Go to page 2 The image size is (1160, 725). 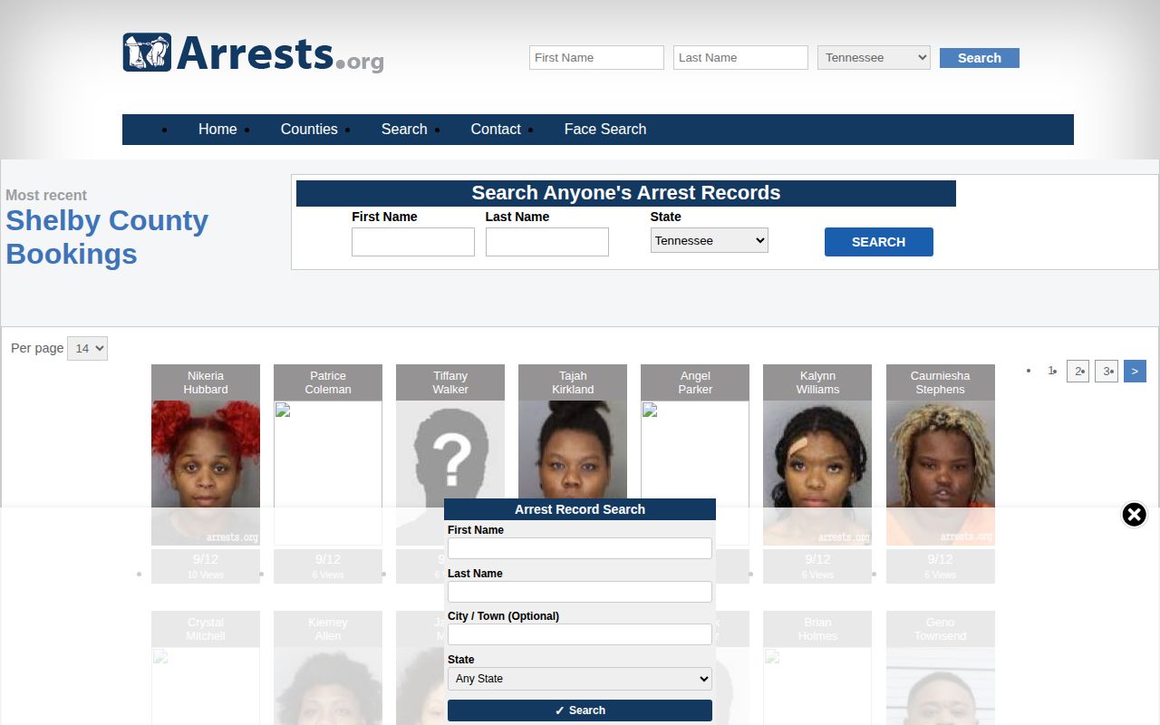tap(1078, 371)
